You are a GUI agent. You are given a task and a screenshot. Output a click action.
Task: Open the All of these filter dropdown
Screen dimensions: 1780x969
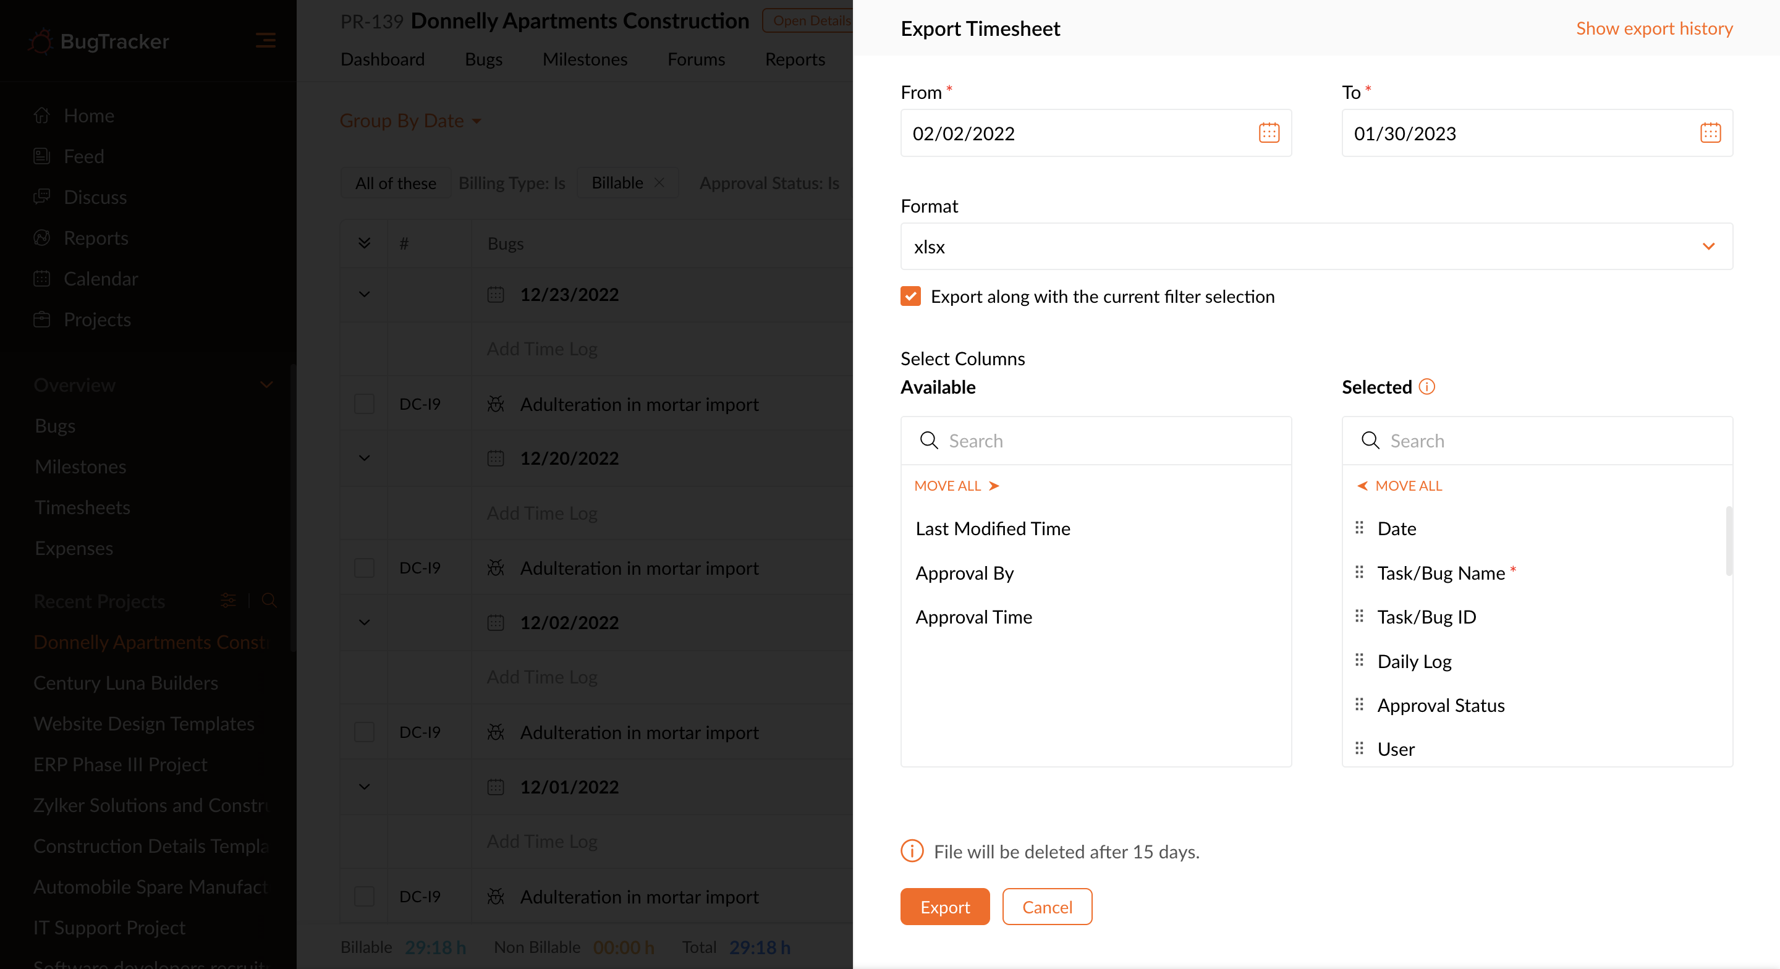click(x=396, y=182)
